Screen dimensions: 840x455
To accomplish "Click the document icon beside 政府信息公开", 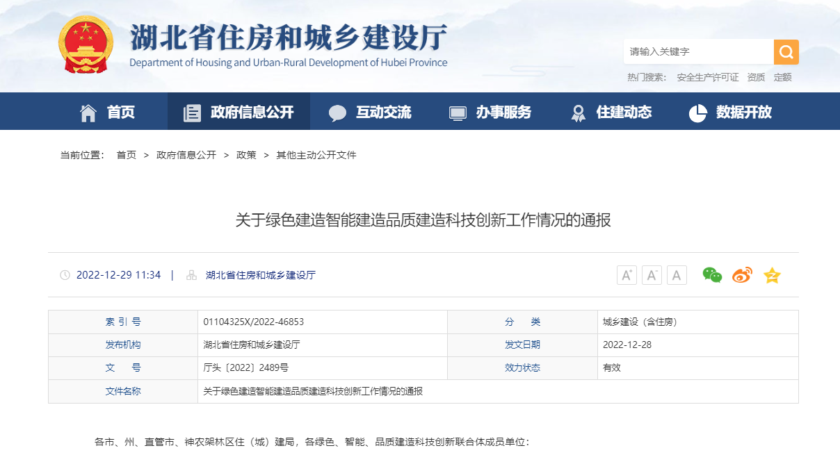I will pos(192,111).
